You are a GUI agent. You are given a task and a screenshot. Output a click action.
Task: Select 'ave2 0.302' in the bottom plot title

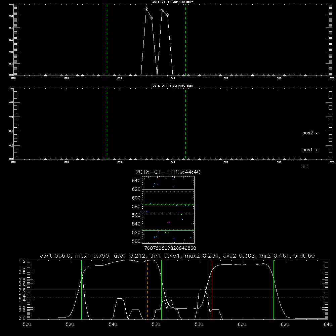coord(239,256)
